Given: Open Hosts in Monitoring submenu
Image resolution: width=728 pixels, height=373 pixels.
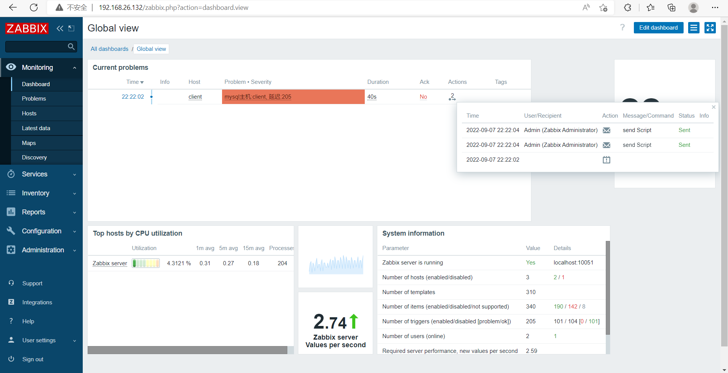Looking at the screenshot, I should click(47, 113).
